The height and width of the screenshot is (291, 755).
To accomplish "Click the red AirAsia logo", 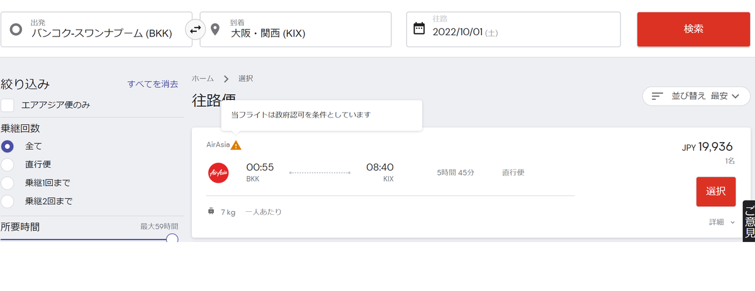I will click(218, 172).
